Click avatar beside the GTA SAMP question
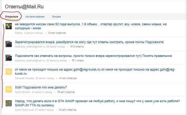The width and height of the screenshot is (187, 115). tap(9, 103)
